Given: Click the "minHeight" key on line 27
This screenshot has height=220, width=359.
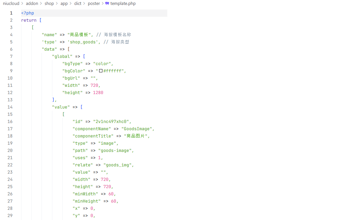Looking at the screenshot, I should pos(87,201).
